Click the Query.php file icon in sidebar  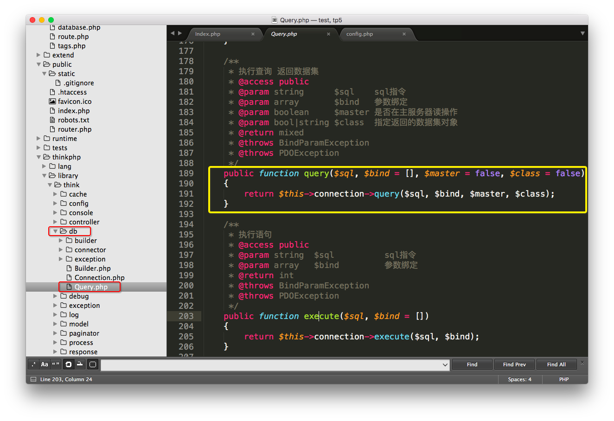[69, 287]
